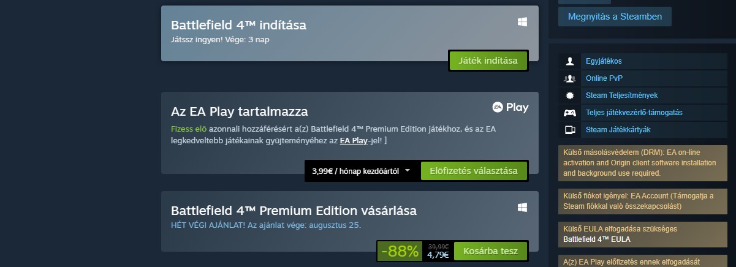Click the -88% discount badge
Image resolution: width=736 pixels, height=267 pixels.
(400, 250)
